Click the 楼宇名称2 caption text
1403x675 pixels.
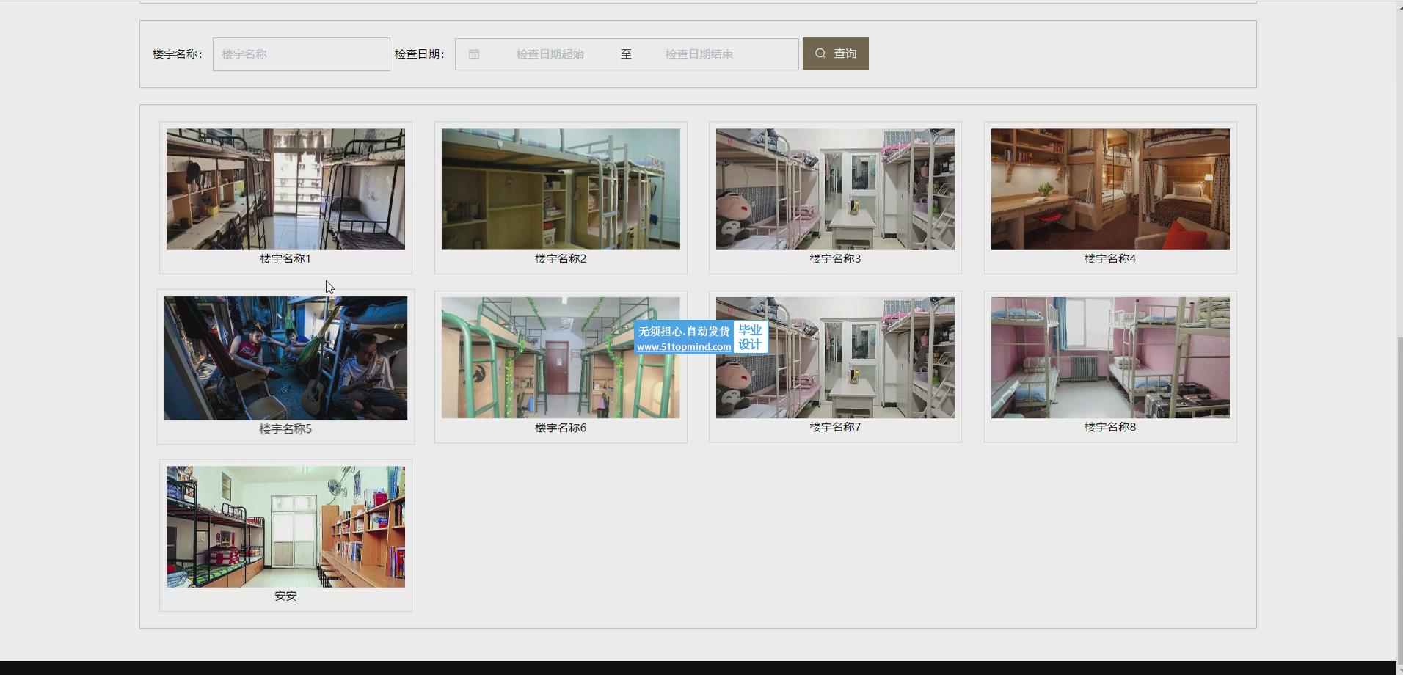(x=561, y=259)
